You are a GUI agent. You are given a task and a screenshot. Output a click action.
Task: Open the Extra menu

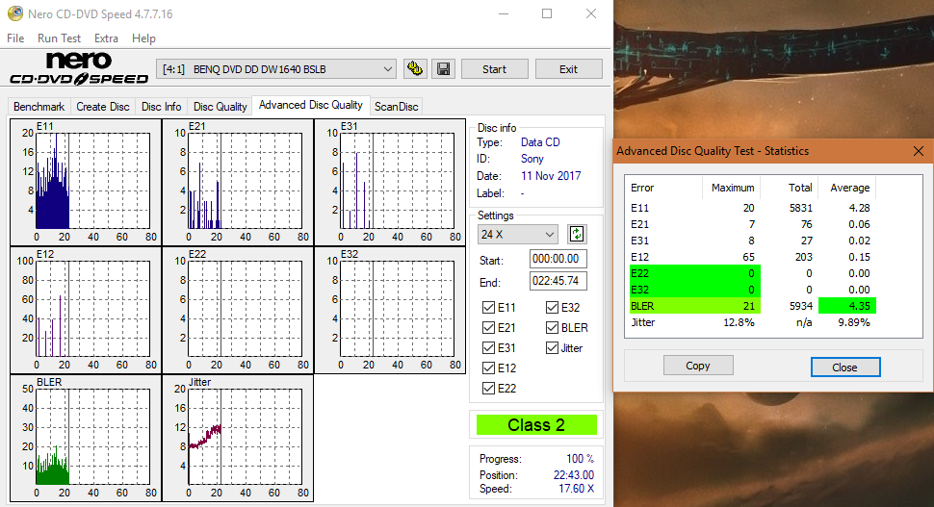pos(106,38)
